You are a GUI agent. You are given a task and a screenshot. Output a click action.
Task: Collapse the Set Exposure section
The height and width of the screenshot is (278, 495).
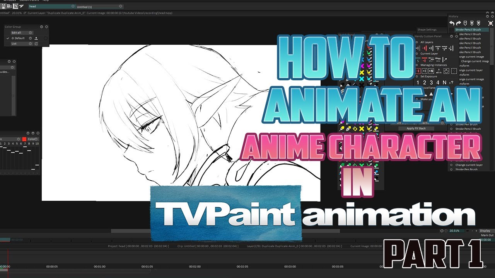coord(417,76)
